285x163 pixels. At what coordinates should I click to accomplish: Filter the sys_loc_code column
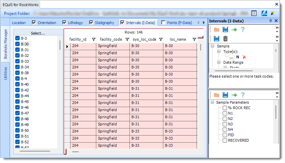[x=161, y=39]
